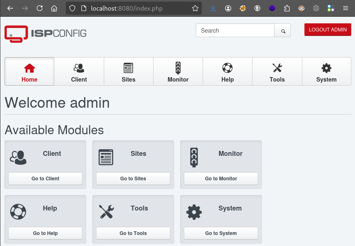Image resolution: width=355 pixels, height=246 pixels.
Task: Switch to the System navigation tab
Action: point(326,71)
